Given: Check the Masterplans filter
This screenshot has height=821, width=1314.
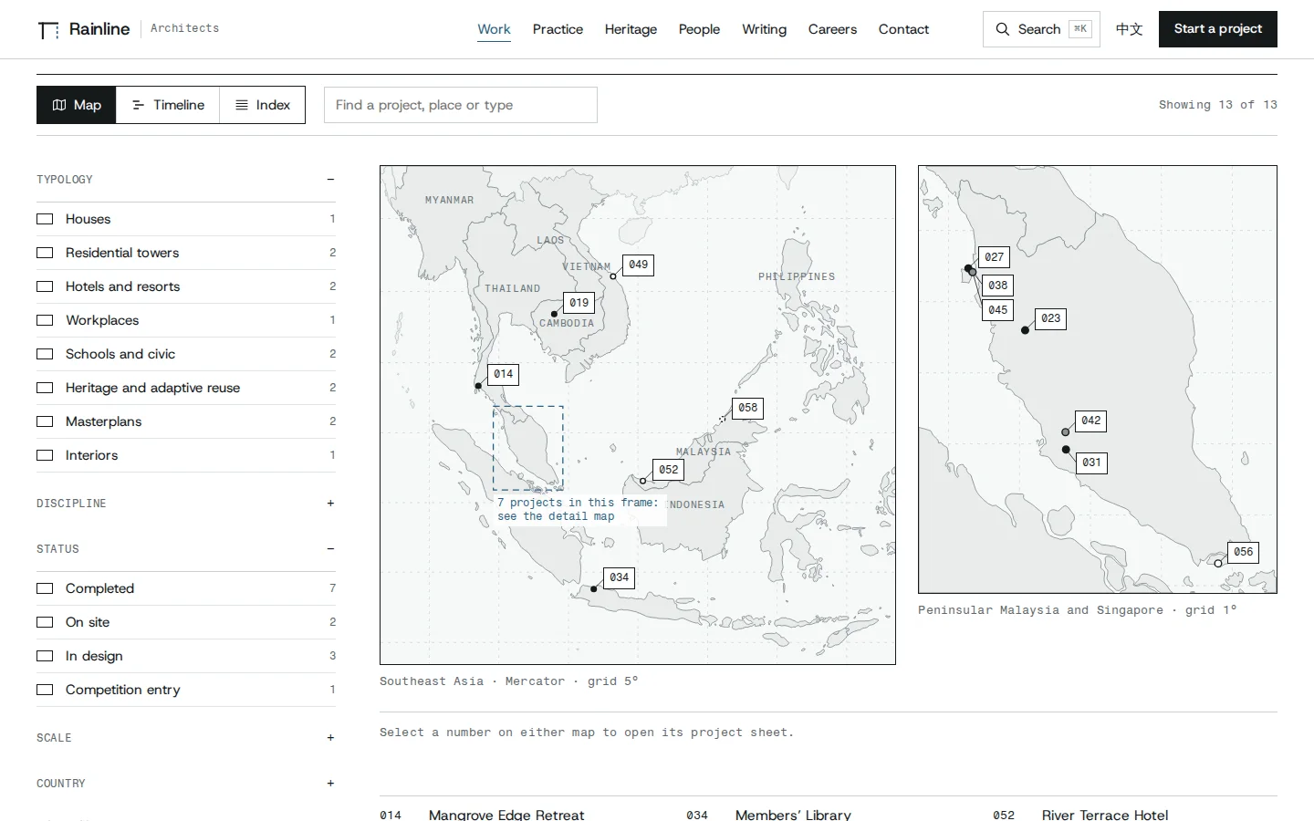Looking at the screenshot, I should tap(45, 421).
